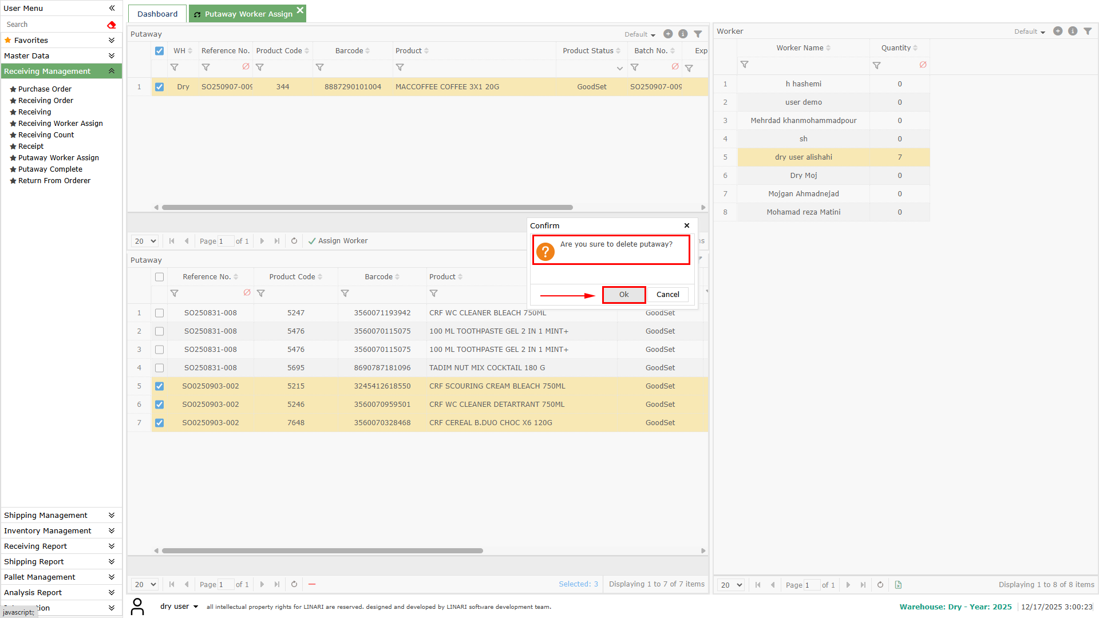The height and width of the screenshot is (618, 1099).
Task: Confirm the deletion by clicking Ok
Action: (x=624, y=295)
